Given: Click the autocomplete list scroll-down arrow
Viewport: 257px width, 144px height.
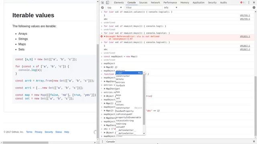Looking at the screenshot, I should pos(144,133).
